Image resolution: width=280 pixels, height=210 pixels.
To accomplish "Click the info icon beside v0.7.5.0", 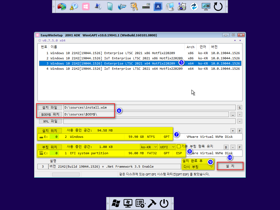I will pos(40,40).
